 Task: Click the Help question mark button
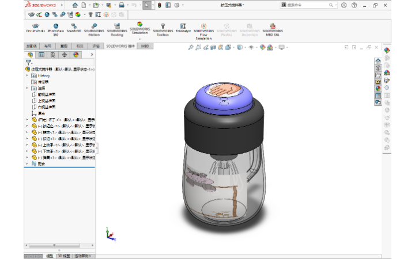coord(355,5)
